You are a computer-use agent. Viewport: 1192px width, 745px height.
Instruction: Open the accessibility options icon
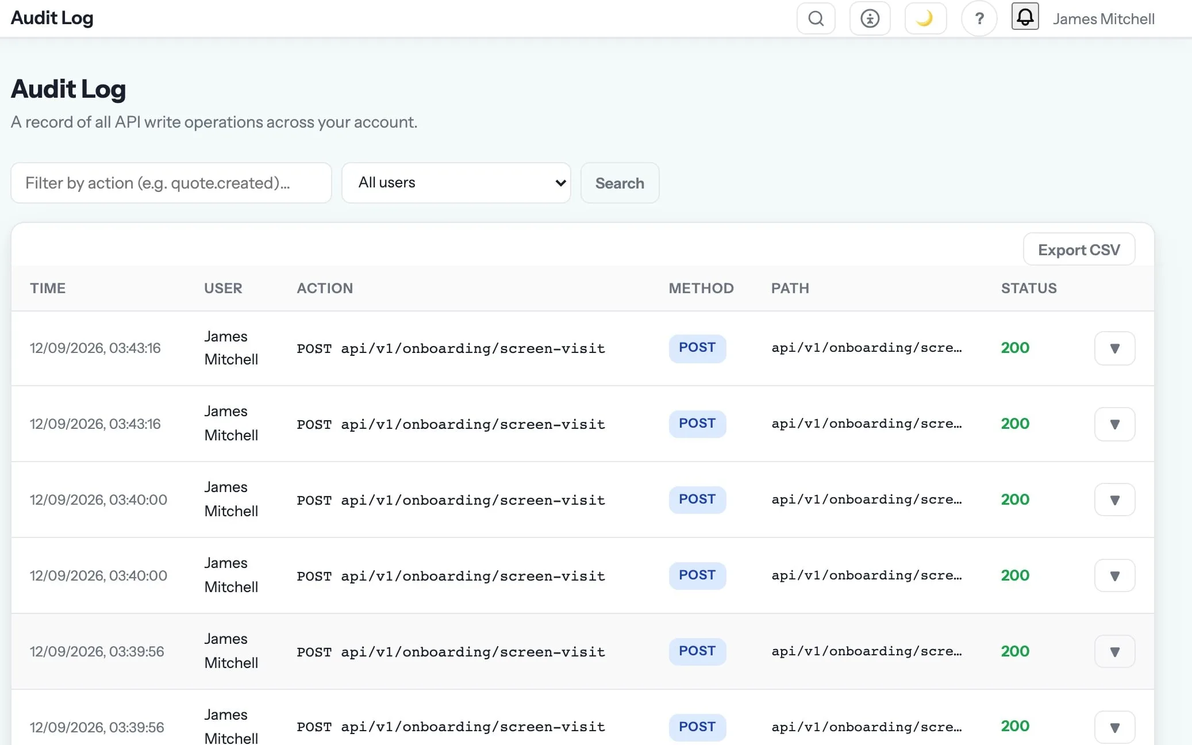click(x=870, y=18)
